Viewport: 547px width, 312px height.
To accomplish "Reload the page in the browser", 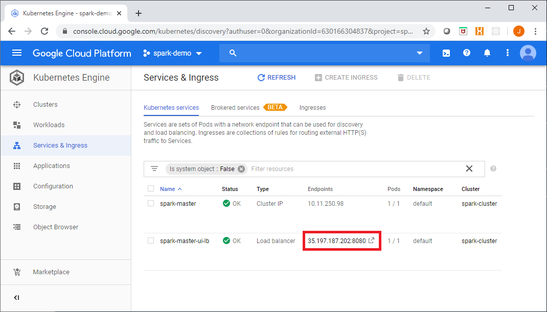I will [x=44, y=31].
